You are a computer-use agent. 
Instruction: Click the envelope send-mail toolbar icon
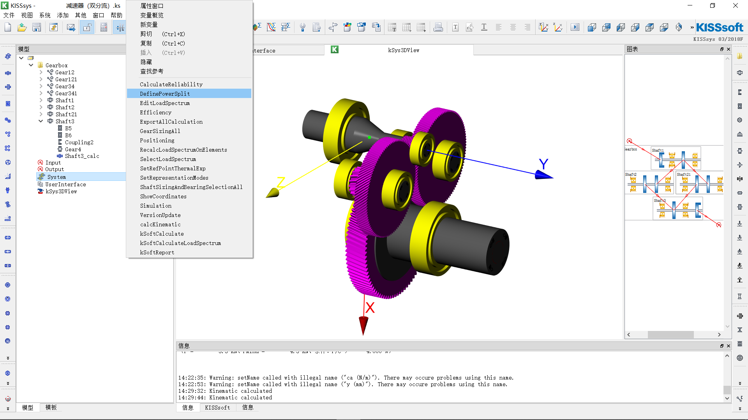pyautogui.click(x=71, y=27)
